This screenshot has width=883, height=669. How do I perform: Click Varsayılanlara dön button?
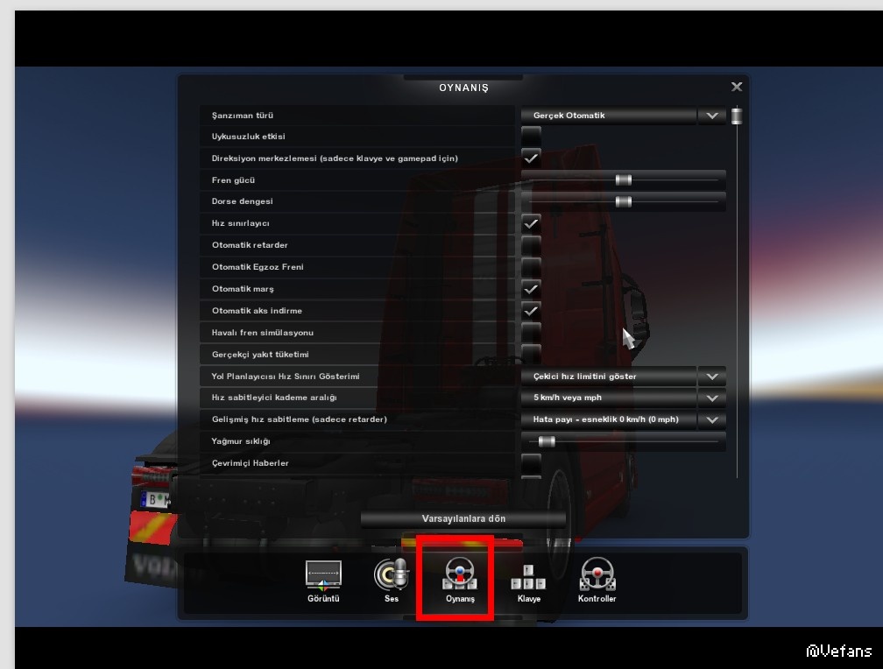click(463, 518)
